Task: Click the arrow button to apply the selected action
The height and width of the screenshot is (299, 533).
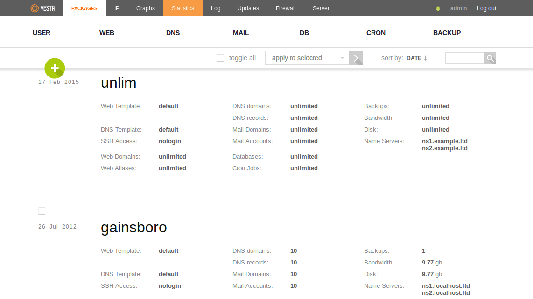Action: (x=356, y=58)
